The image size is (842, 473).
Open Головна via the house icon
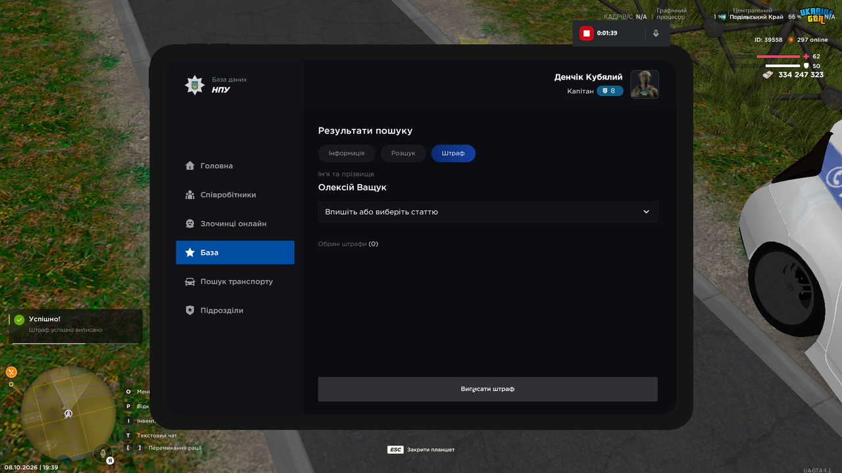point(190,166)
